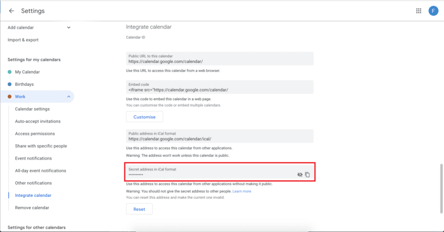Open the Google apps grid

[x=418, y=11]
